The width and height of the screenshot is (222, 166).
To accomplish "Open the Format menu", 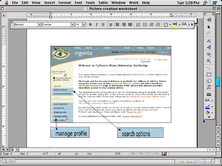I will pos(65,3).
